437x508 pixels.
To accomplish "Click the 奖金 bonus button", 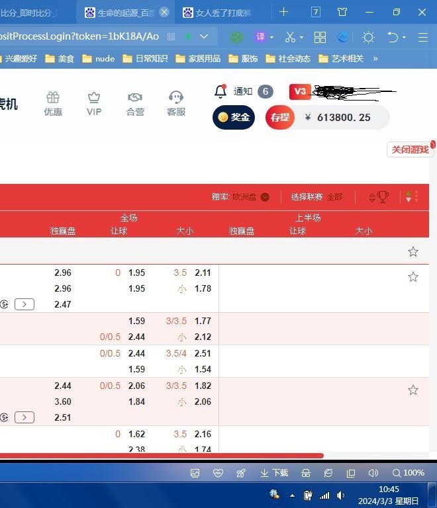I will tap(234, 118).
